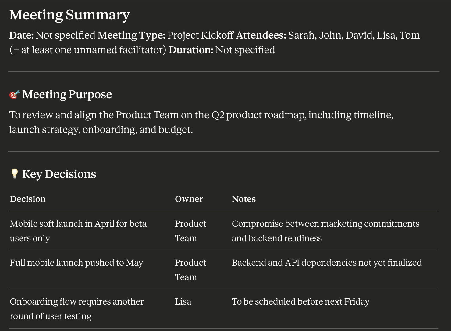Click the Project Kickoff text

point(201,35)
